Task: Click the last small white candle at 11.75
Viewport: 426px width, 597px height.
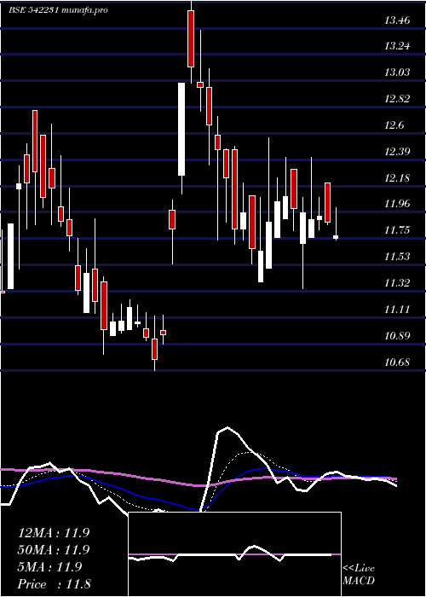Action: click(336, 237)
